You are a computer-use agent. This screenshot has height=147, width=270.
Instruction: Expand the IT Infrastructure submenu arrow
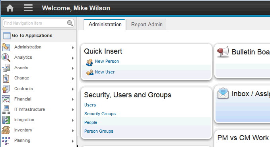tap(73, 110)
